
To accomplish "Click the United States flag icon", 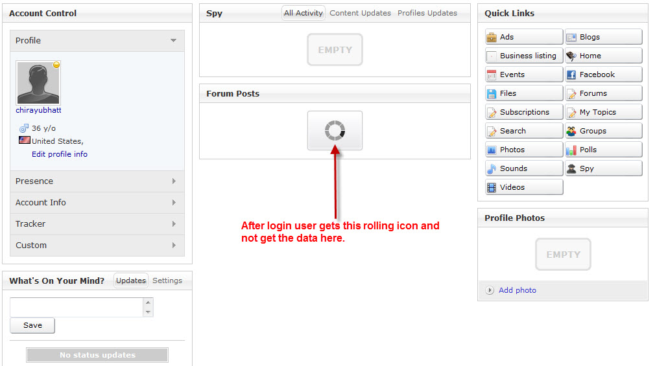I will (x=24, y=140).
